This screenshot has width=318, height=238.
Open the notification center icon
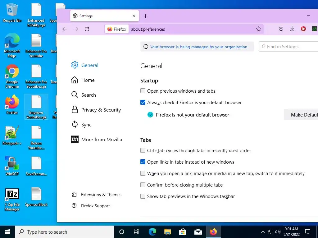pos(308,232)
